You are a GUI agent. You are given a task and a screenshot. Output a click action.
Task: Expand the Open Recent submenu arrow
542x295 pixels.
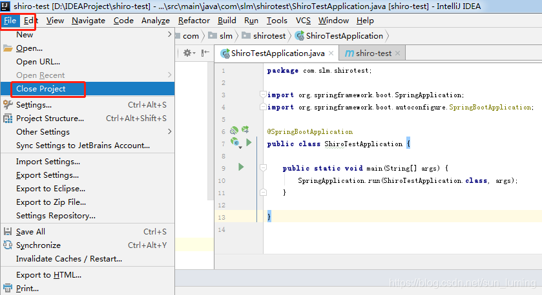coord(169,75)
